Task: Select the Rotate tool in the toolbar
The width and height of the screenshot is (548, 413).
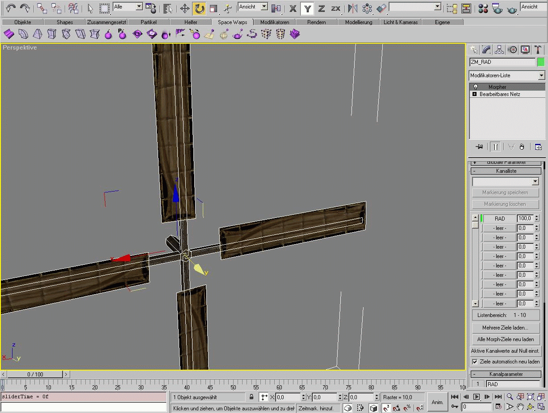Action: 199,8
